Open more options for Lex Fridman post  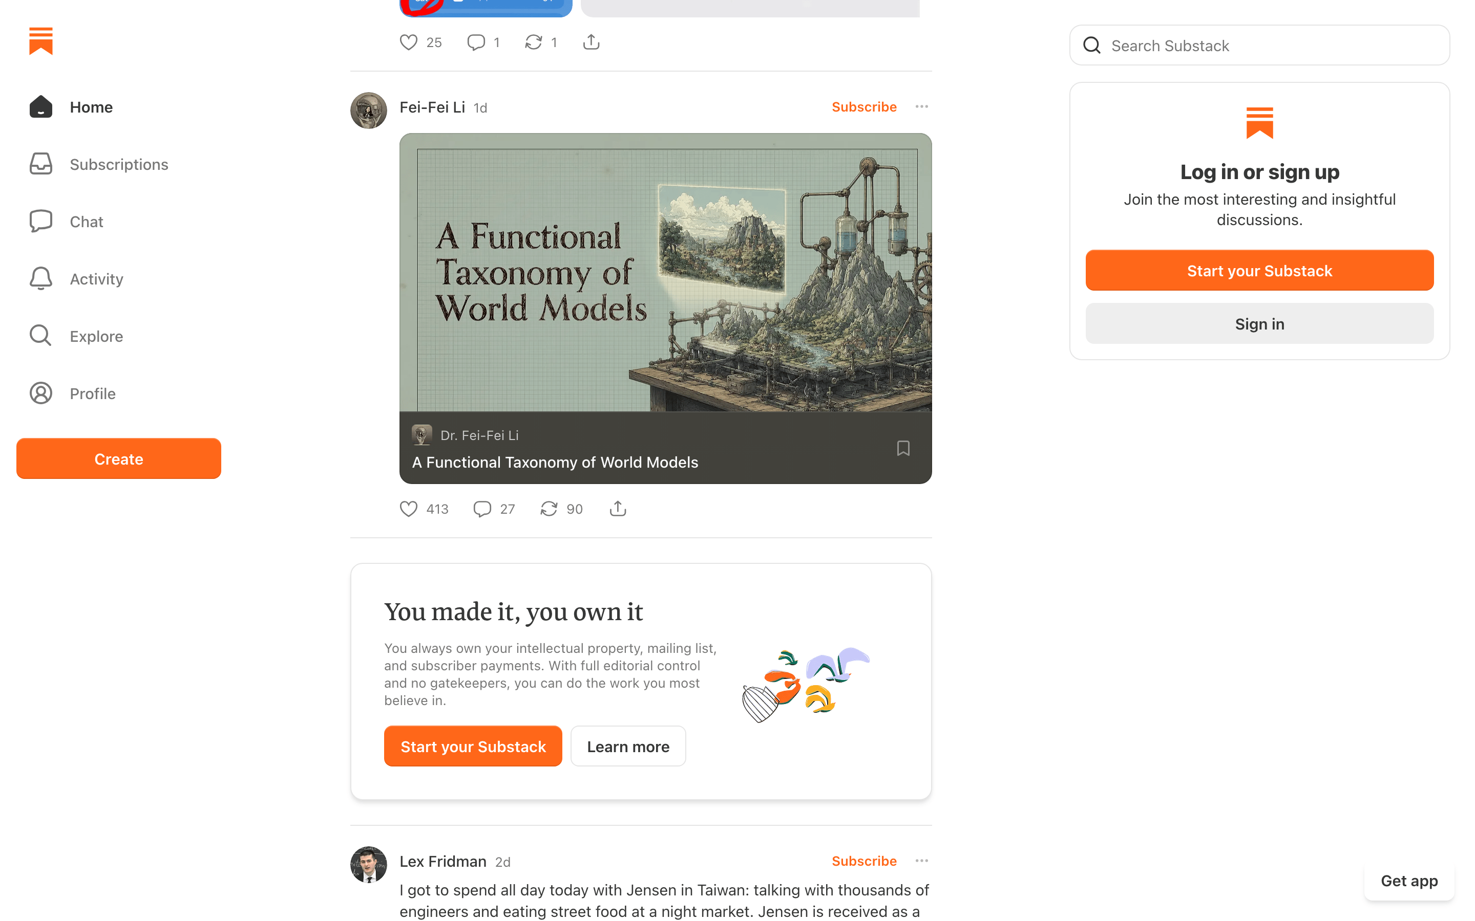(x=921, y=861)
